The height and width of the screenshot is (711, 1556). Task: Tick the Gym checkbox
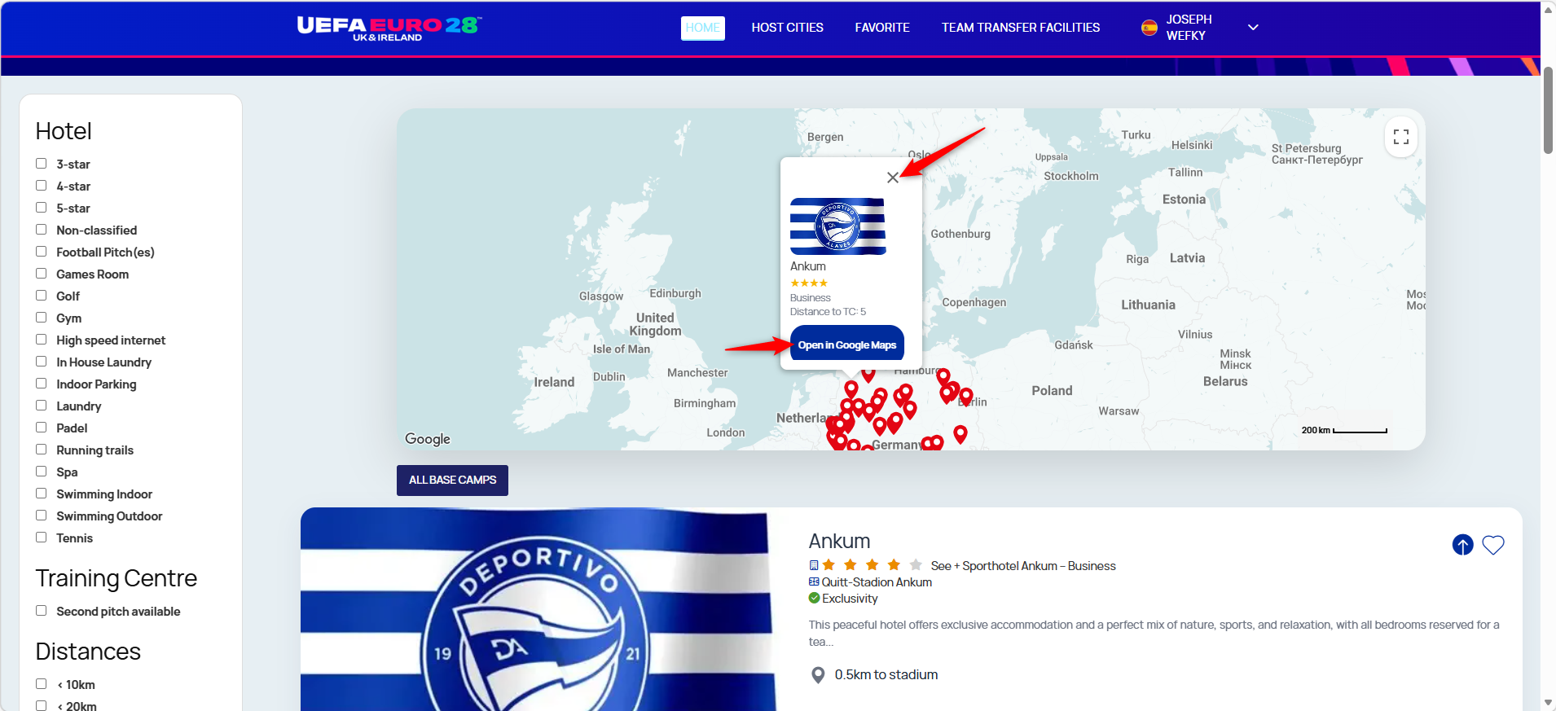(x=42, y=318)
